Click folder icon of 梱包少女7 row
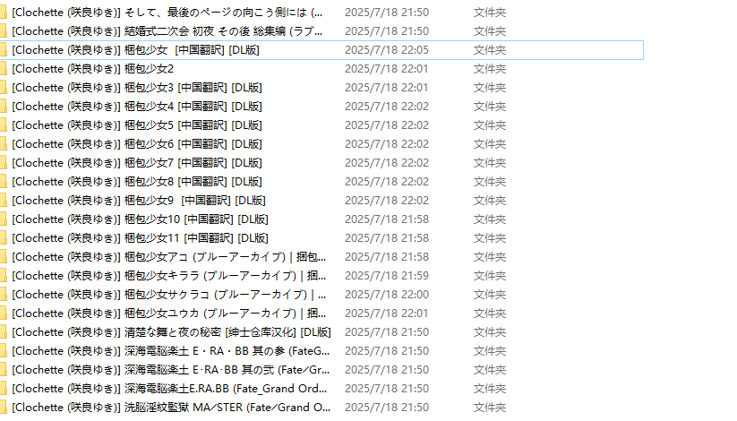This screenshot has height=421, width=737. [x=4, y=163]
